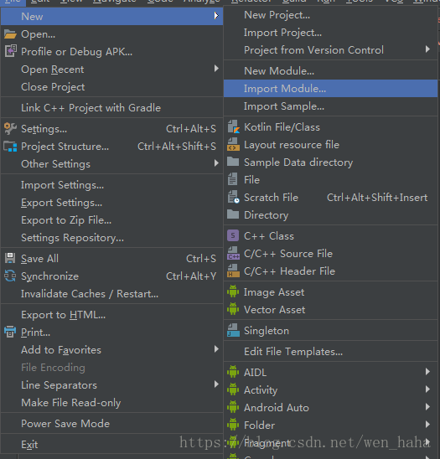Click the Scratch File icon

click(234, 197)
